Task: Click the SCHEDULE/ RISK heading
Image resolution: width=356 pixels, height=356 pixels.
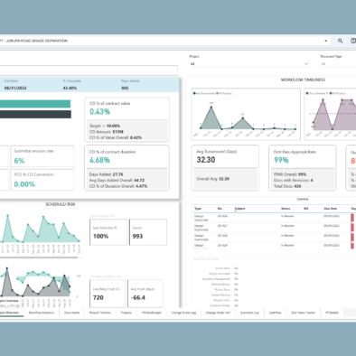Action: point(61,204)
